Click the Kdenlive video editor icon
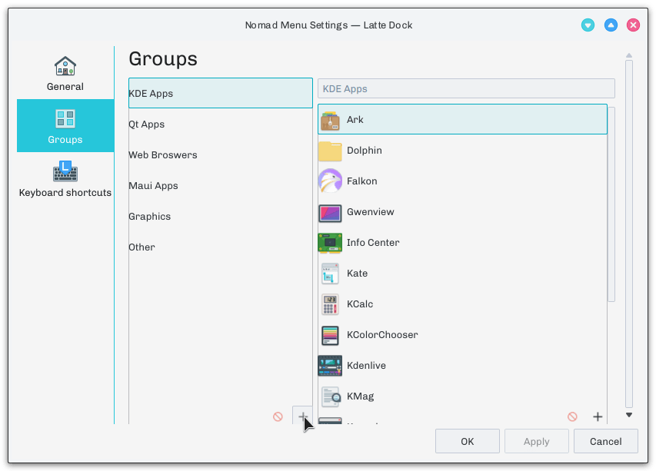The height and width of the screenshot is (471, 656). [x=330, y=366]
